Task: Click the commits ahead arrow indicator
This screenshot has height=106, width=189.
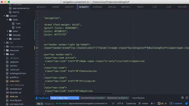Action: pyautogui.click(x=153, y=103)
